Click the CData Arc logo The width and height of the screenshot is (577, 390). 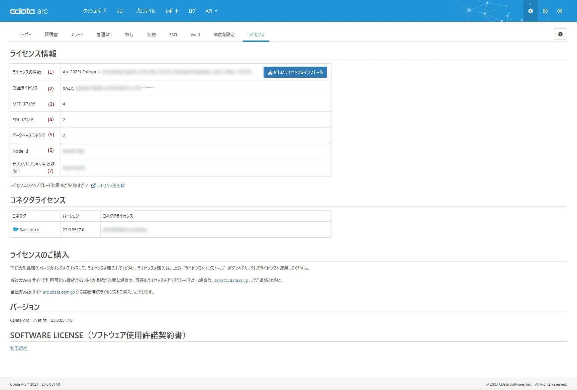point(29,11)
